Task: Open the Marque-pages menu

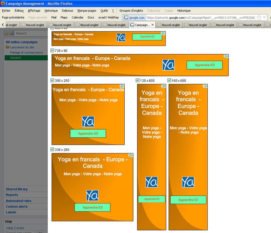Action: coord(87,11)
